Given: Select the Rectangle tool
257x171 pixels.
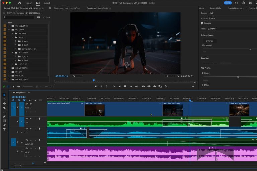Looking at the screenshot, I should click(x=4, y=121).
